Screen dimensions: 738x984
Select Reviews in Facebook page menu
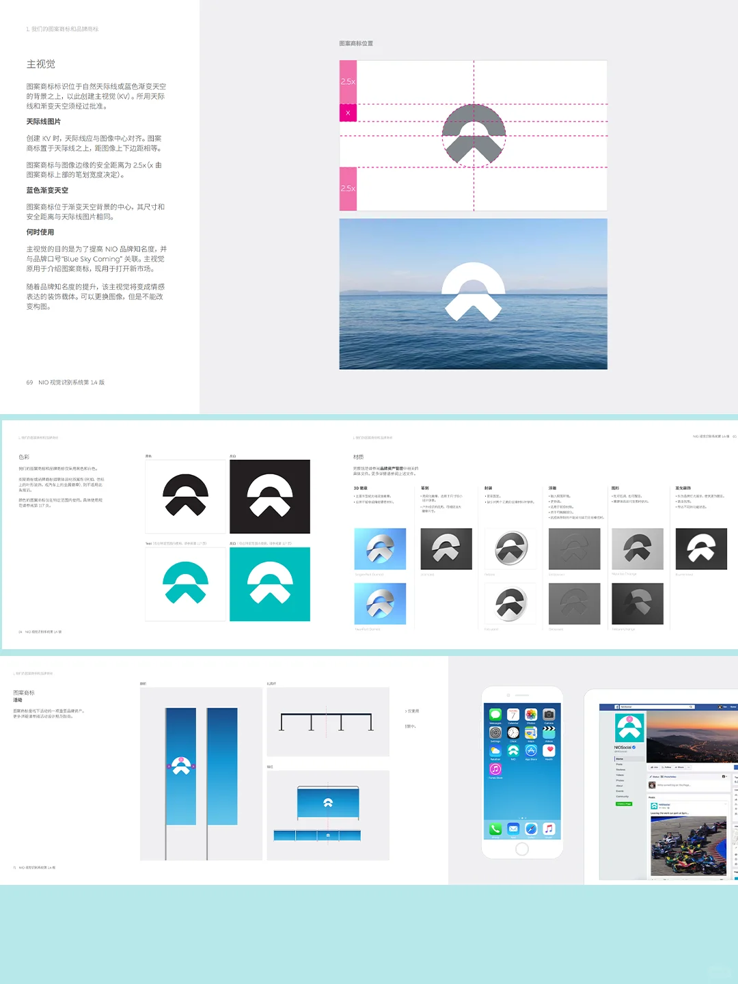[620, 769]
